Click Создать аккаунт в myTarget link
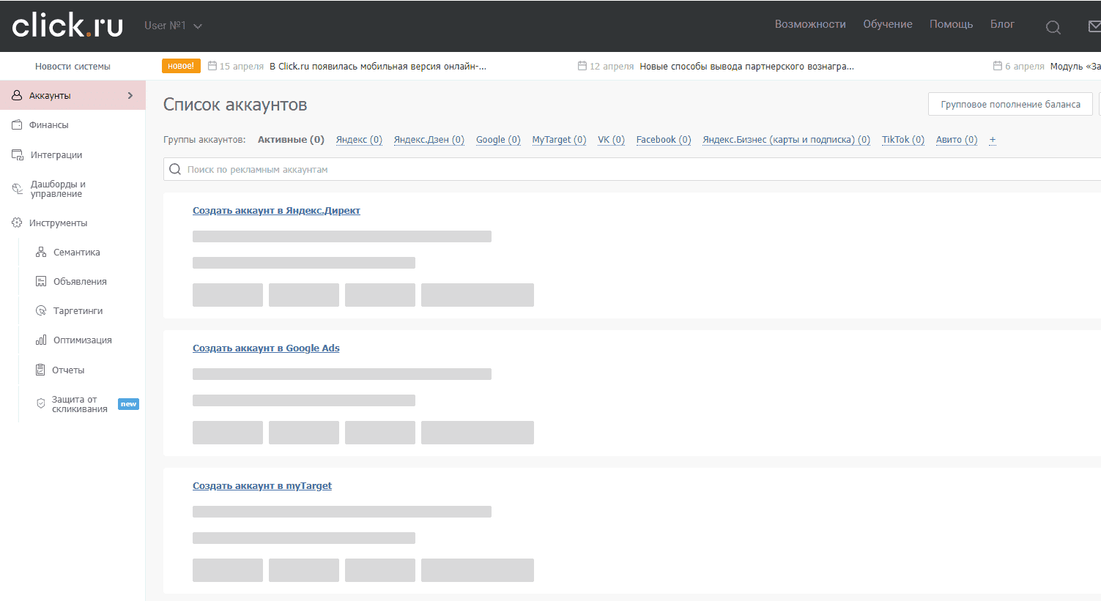 (262, 486)
